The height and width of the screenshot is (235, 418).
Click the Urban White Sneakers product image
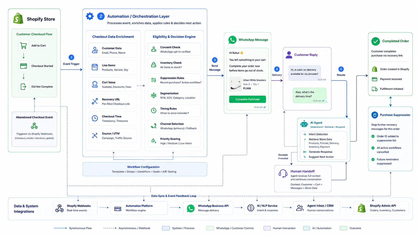tap(235, 84)
